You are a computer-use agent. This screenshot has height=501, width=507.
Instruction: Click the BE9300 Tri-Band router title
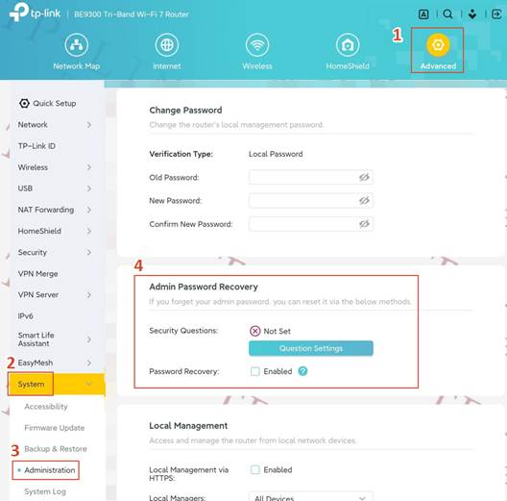tap(132, 14)
